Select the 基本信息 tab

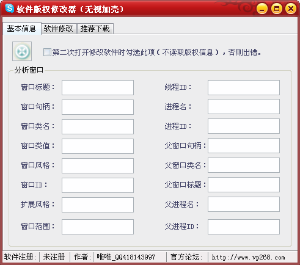coord(22,28)
